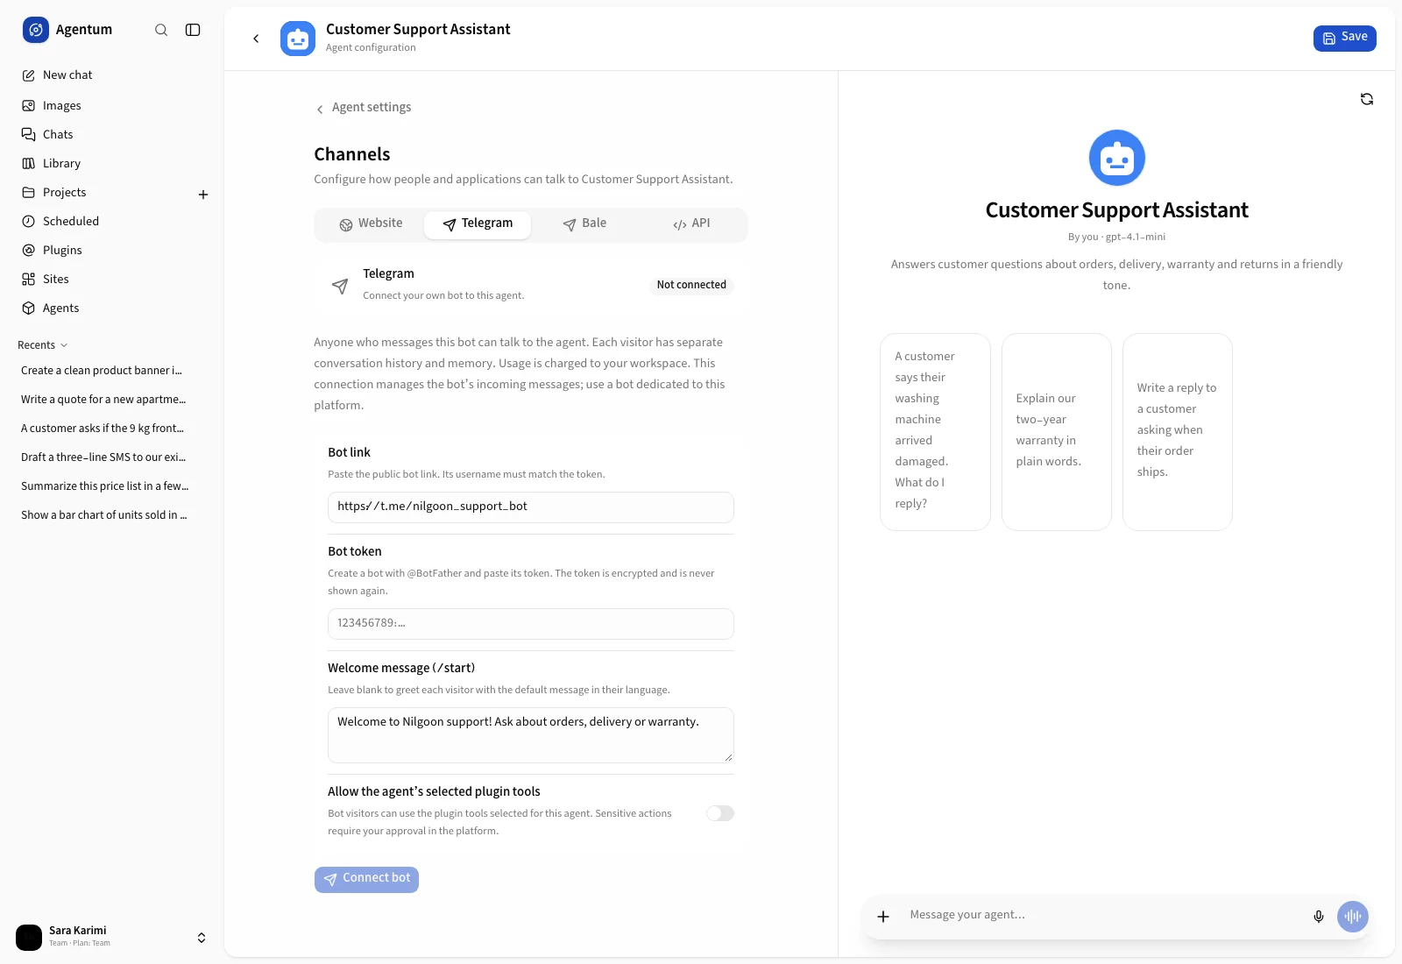Image resolution: width=1402 pixels, height=964 pixels.
Task: Switch to the API channel tab
Action: pos(691,223)
